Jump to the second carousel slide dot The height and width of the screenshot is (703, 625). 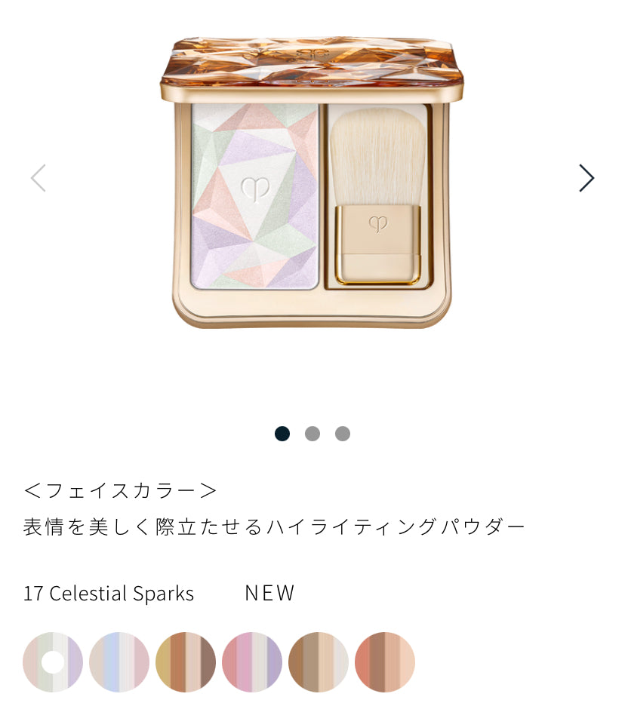312,434
